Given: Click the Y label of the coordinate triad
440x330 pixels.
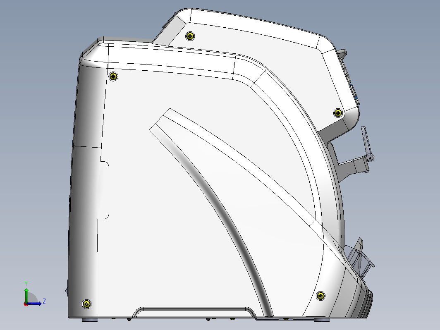Looking at the screenshot, I should pos(26,283).
